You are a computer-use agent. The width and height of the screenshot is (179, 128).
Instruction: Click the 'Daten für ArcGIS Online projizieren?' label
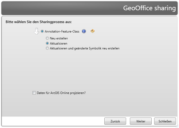[x=61, y=93]
